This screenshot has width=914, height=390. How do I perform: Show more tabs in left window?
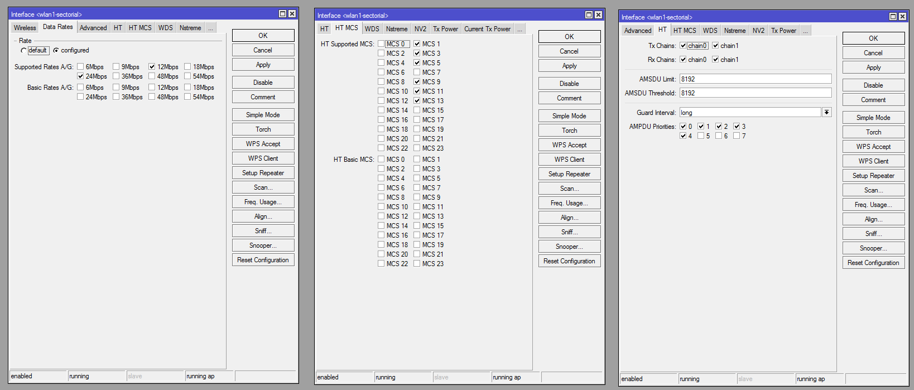pos(210,28)
